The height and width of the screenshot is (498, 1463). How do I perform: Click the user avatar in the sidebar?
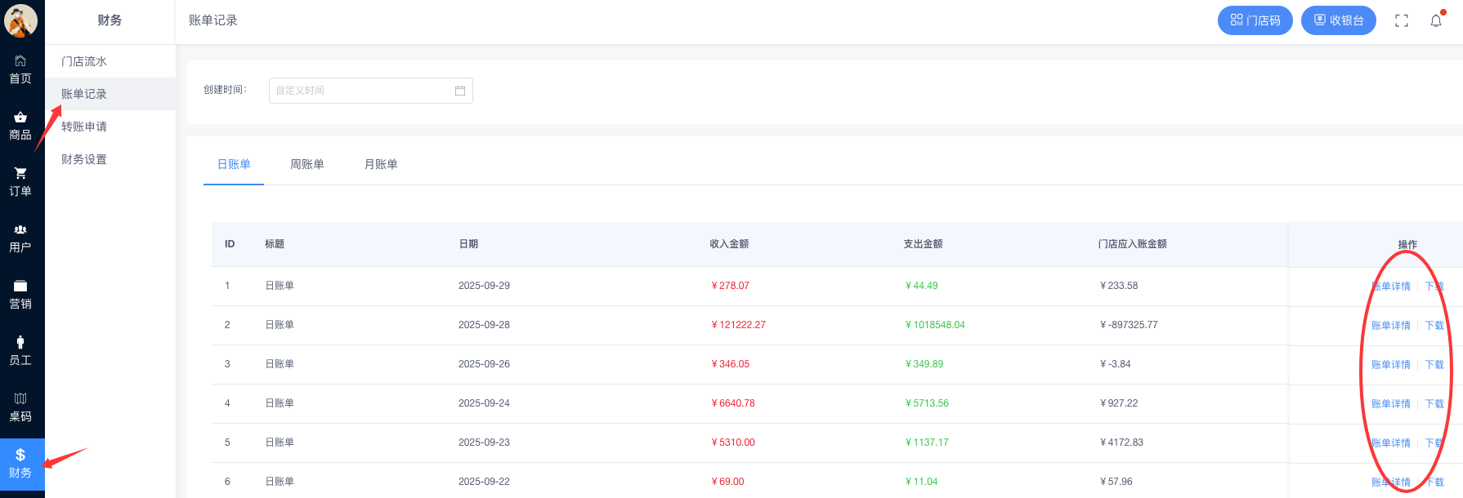point(20,20)
